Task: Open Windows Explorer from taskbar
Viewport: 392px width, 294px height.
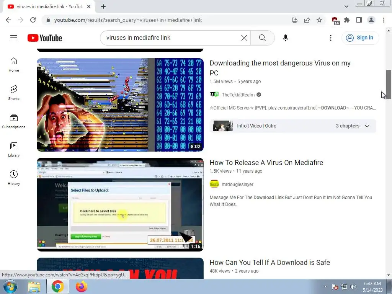Action: (x=34, y=287)
